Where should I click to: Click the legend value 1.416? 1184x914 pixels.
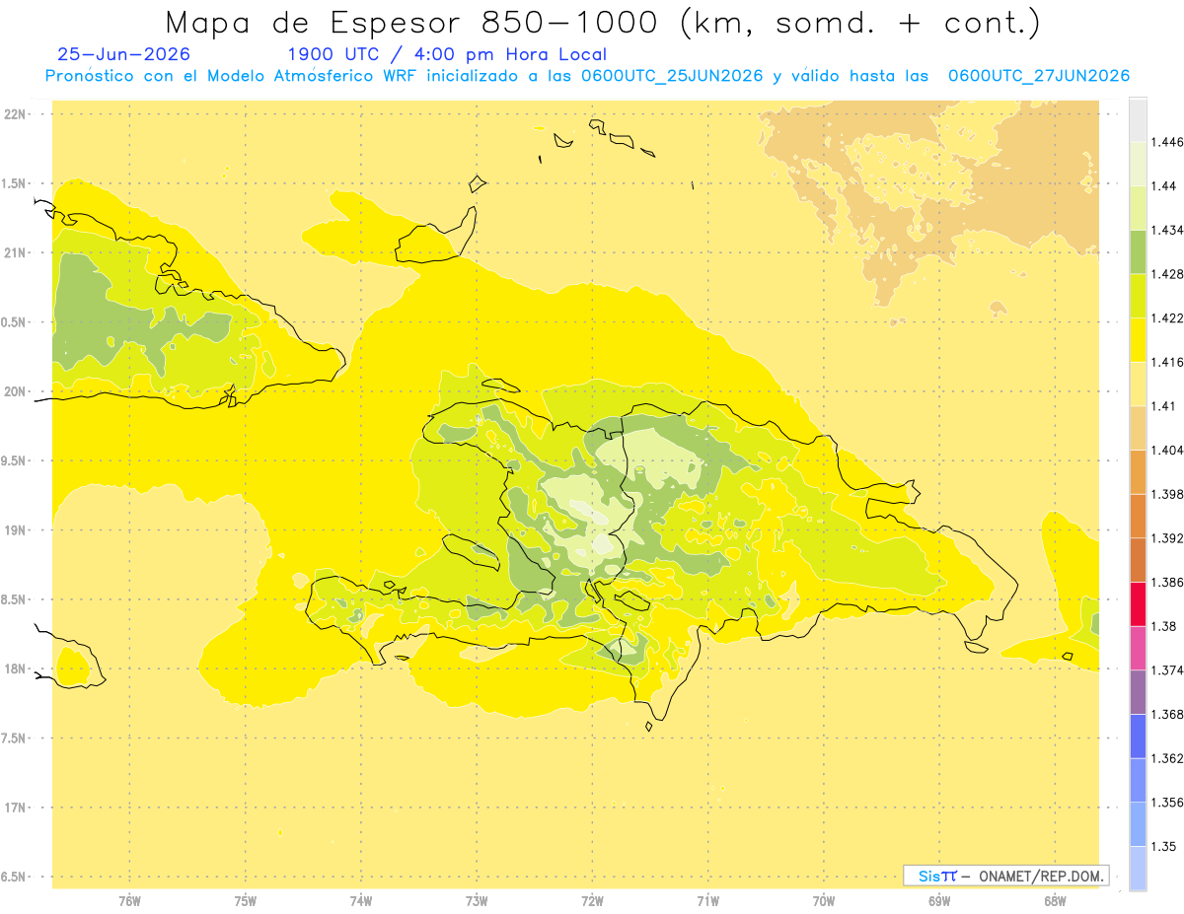pos(1167,363)
